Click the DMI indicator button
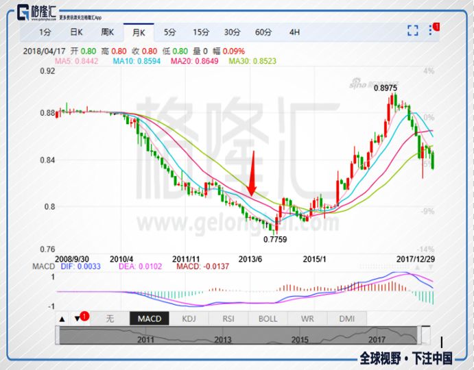474x370 pixels. (x=346, y=319)
